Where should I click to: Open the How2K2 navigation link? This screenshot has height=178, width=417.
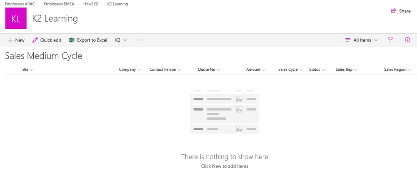click(91, 4)
